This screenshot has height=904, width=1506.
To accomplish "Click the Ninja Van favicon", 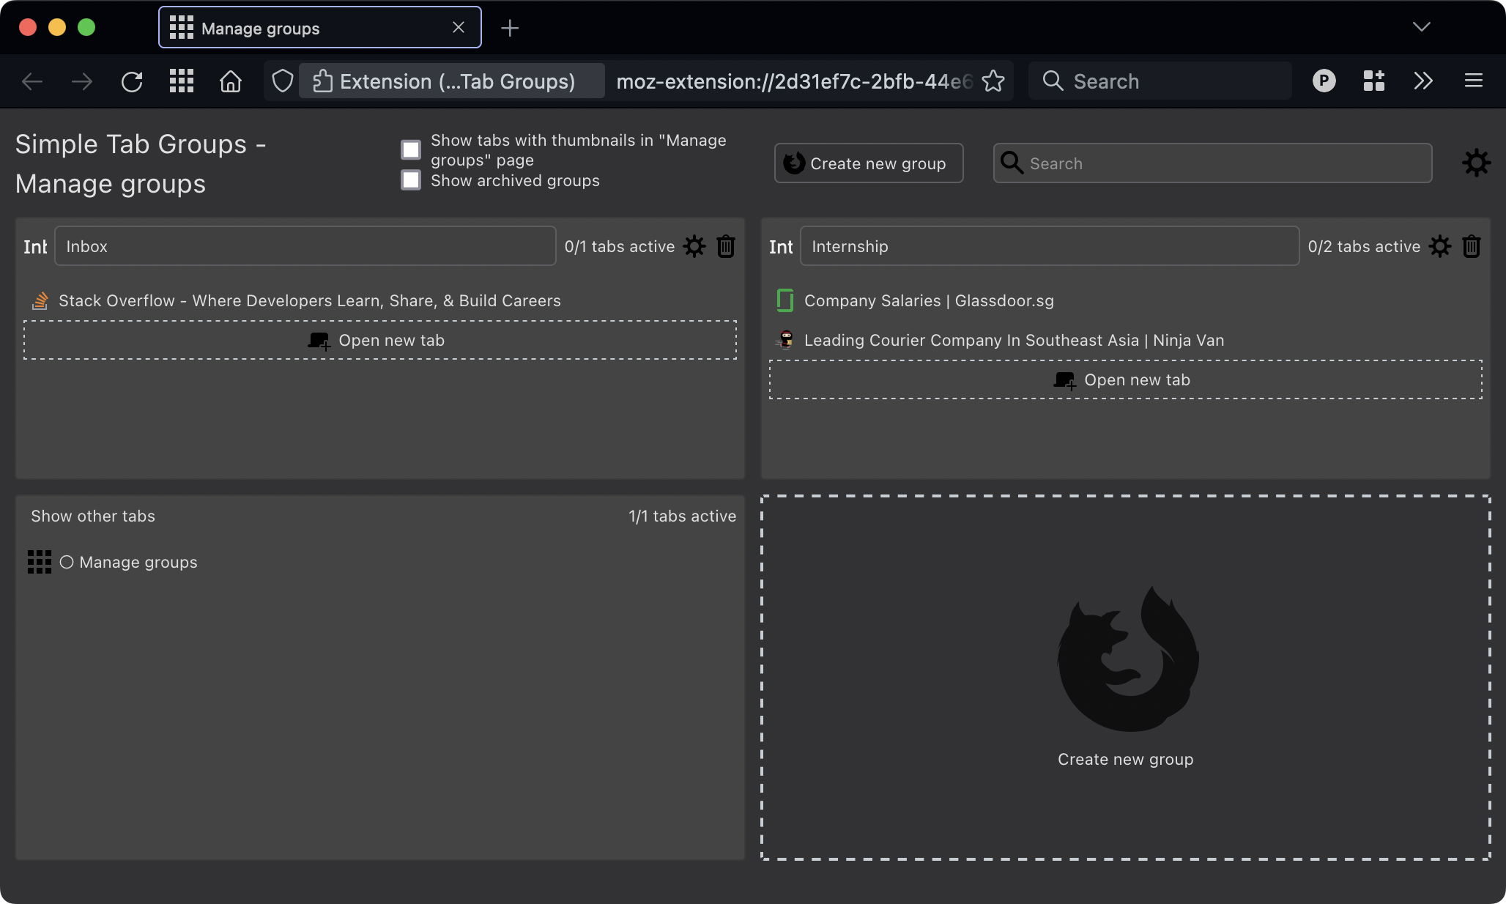I will pos(785,340).
